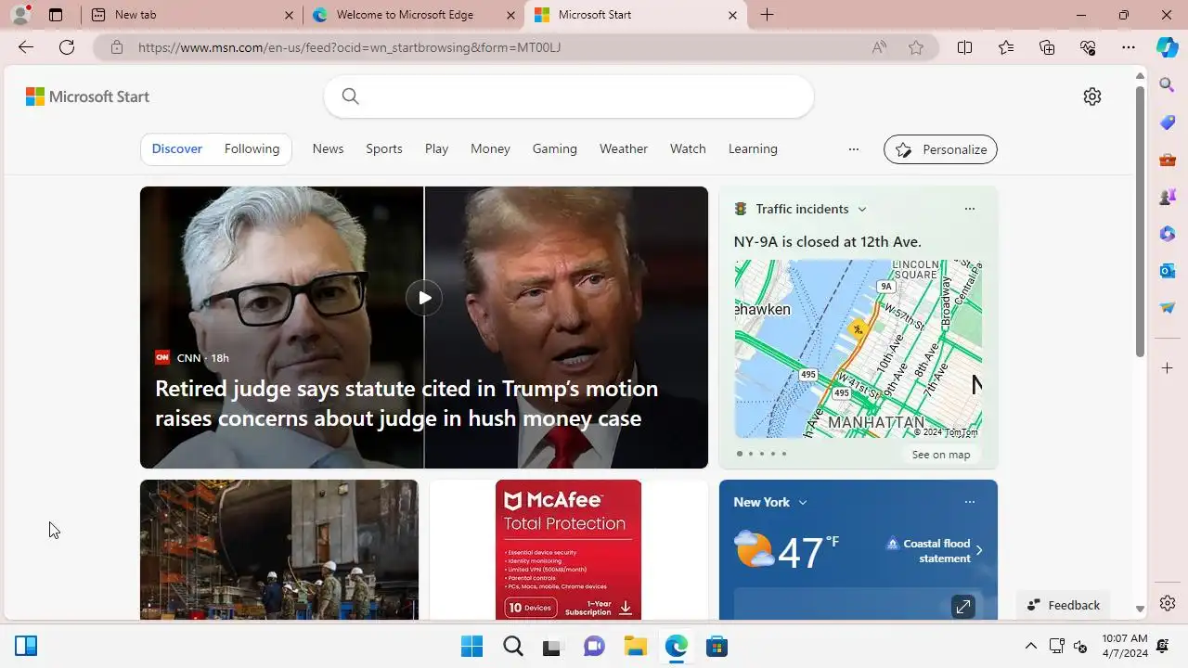The width and height of the screenshot is (1188, 668).
Task: Close the Welcome to Microsoft Edge tab
Action: pos(511,15)
